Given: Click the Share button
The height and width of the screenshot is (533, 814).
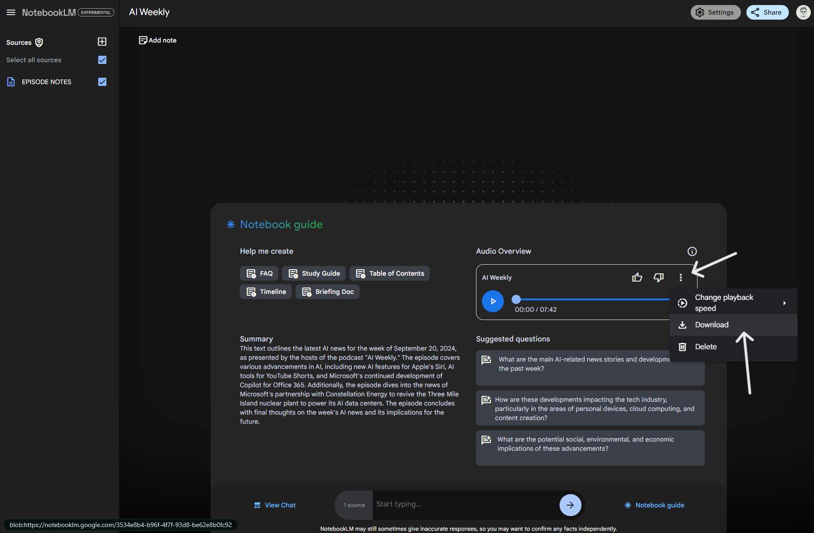Looking at the screenshot, I should pos(767,12).
